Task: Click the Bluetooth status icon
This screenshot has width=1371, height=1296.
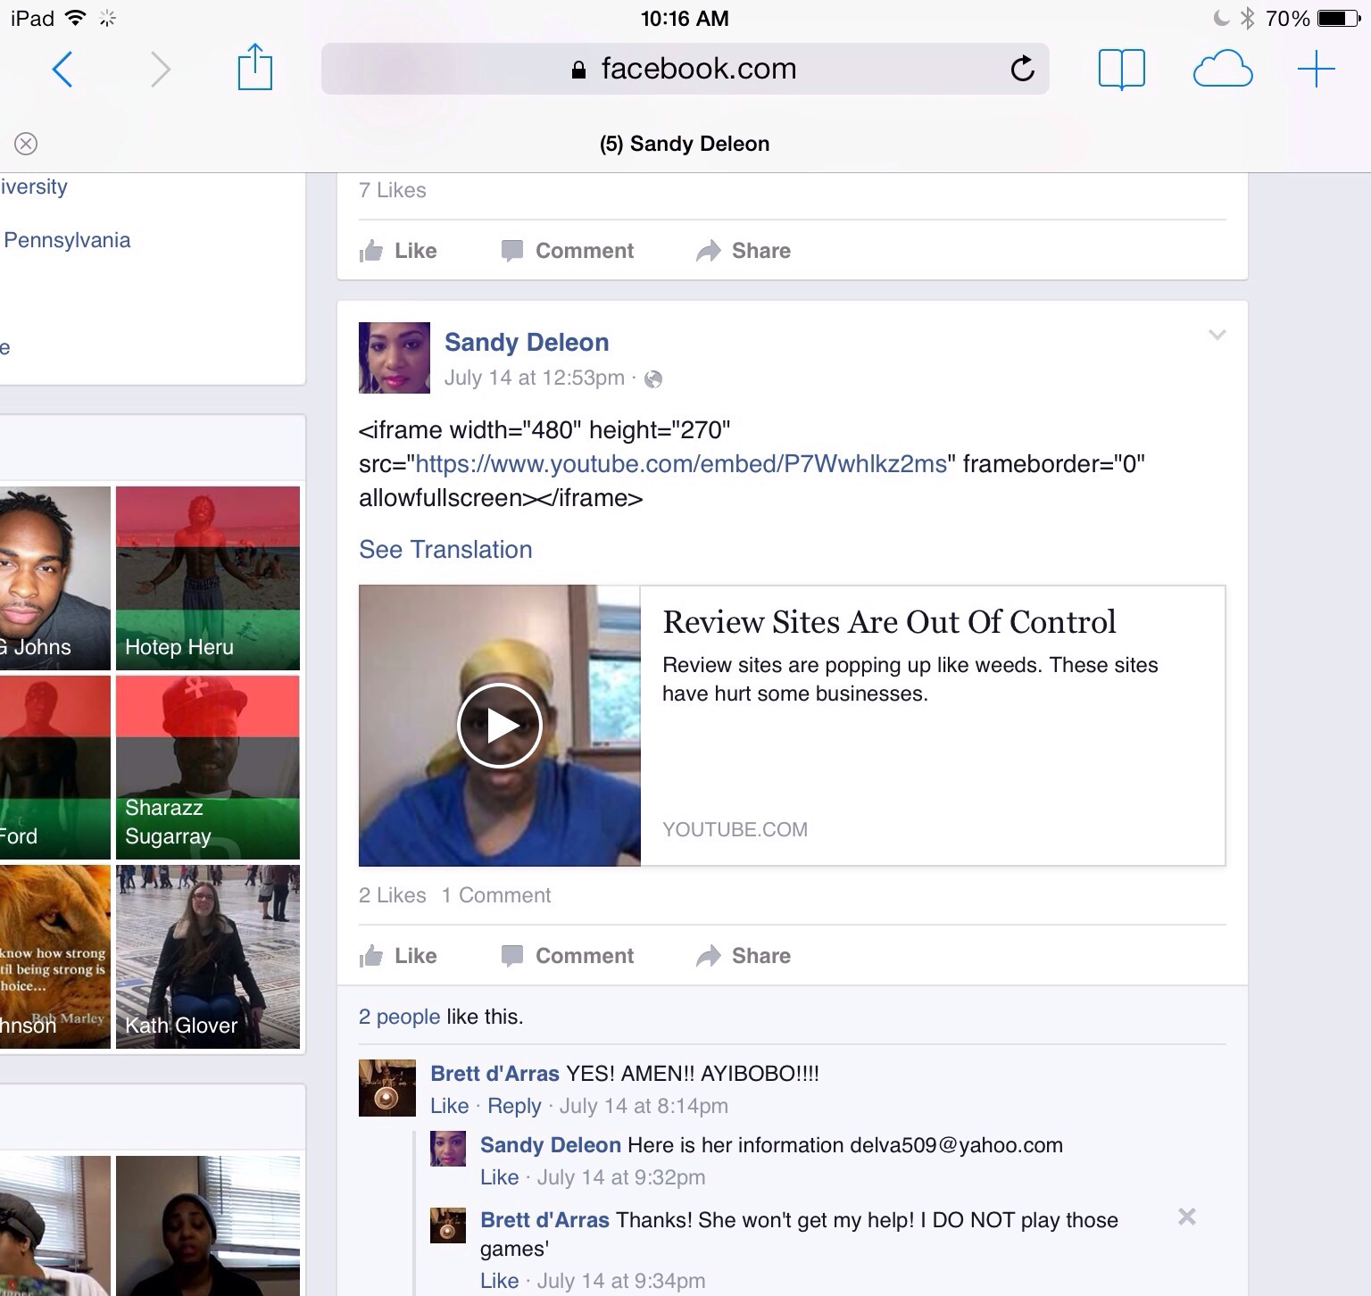Action: click(1248, 18)
